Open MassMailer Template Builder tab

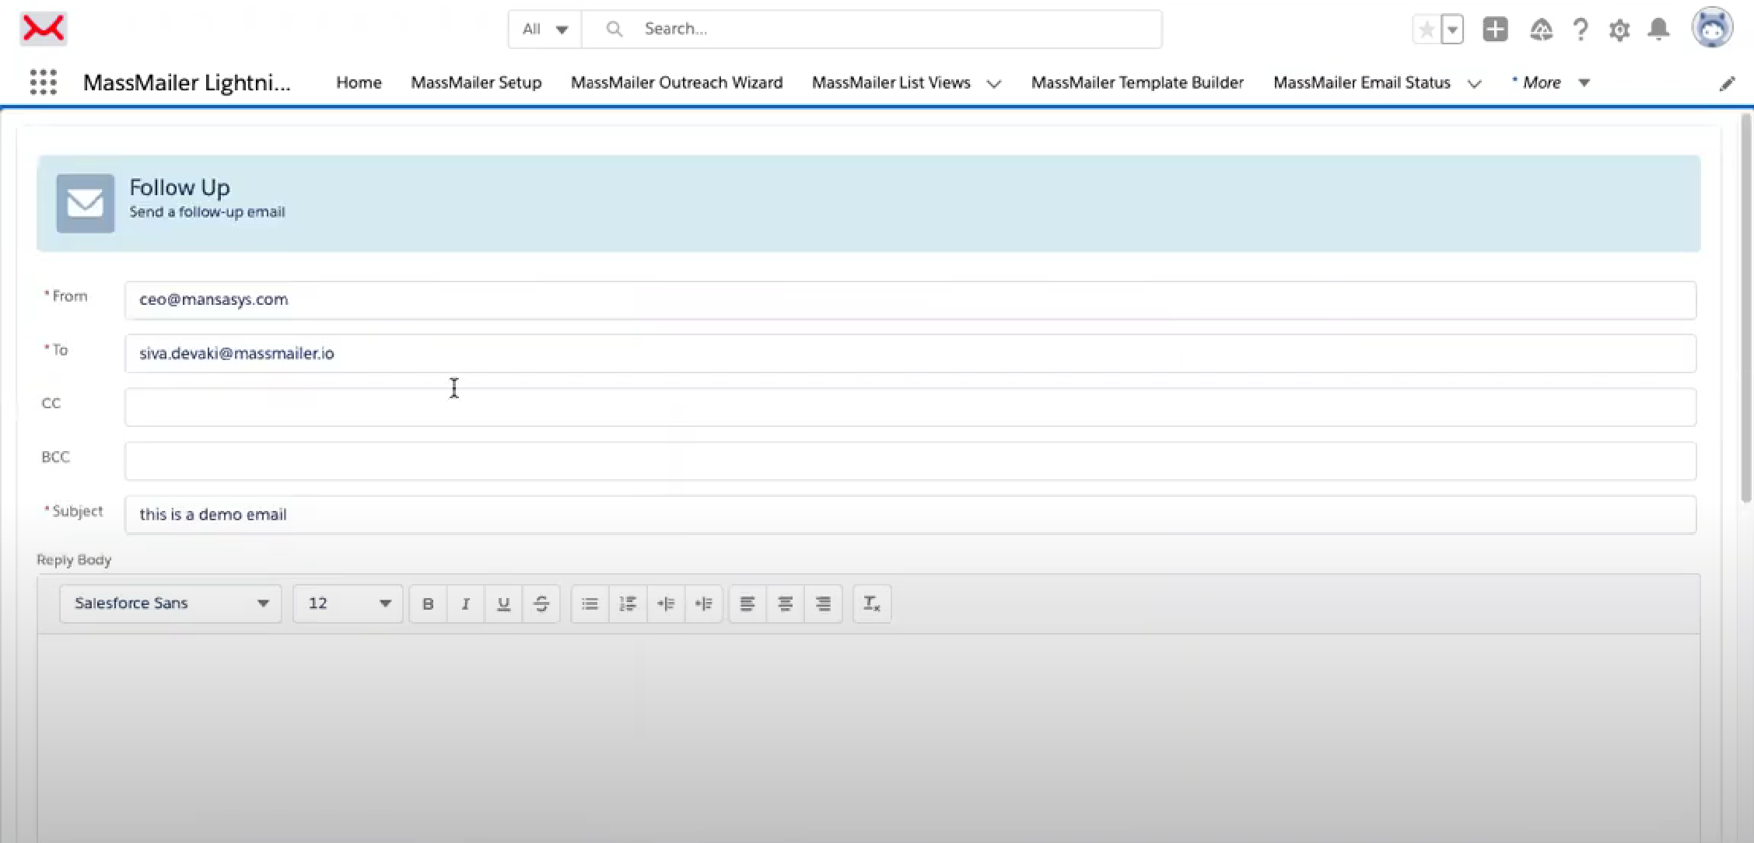(x=1137, y=82)
